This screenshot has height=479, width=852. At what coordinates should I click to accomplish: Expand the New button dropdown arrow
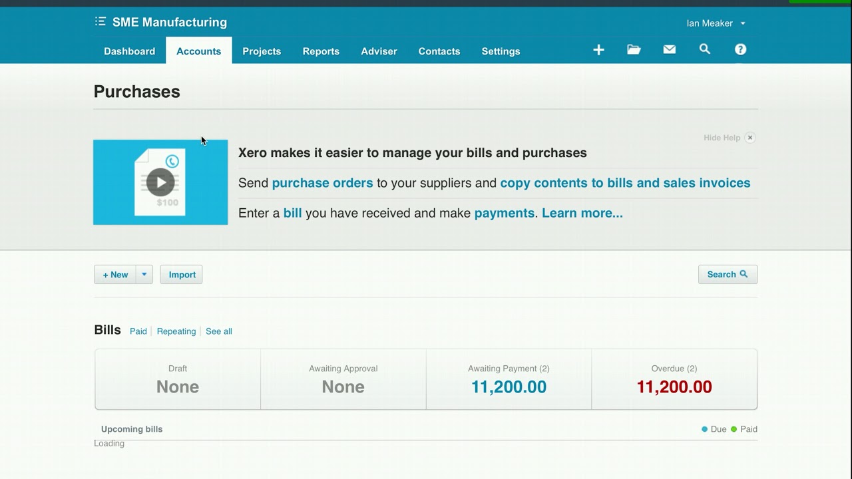click(x=144, y=274)
